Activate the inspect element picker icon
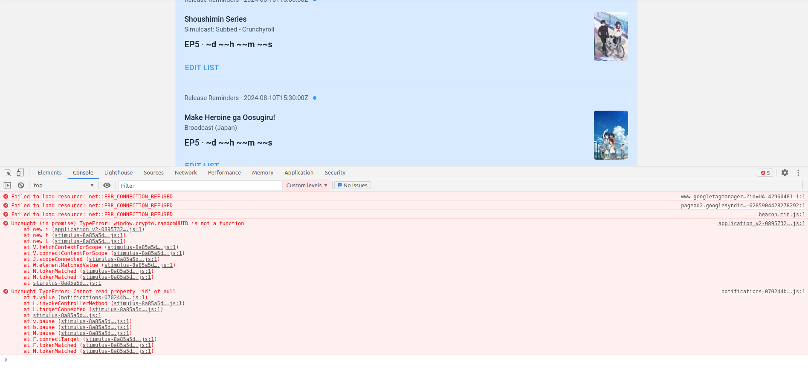The height and width of the screenshot is (375, 808). click(8, 173)
